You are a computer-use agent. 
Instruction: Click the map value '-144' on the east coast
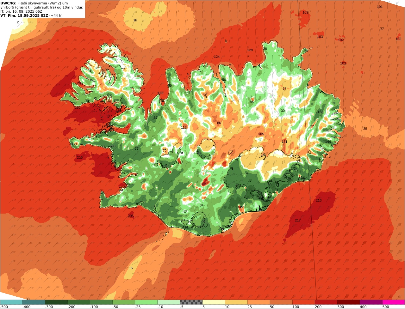[x=327, y=142]
